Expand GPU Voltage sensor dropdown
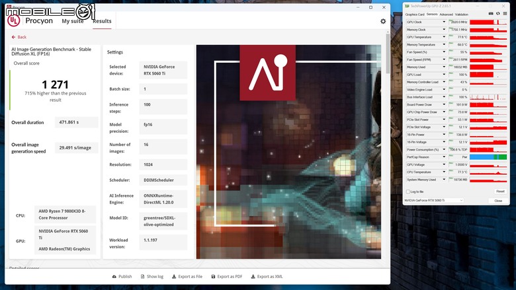Viewport: 516px width, 290px height. (444, 164)
